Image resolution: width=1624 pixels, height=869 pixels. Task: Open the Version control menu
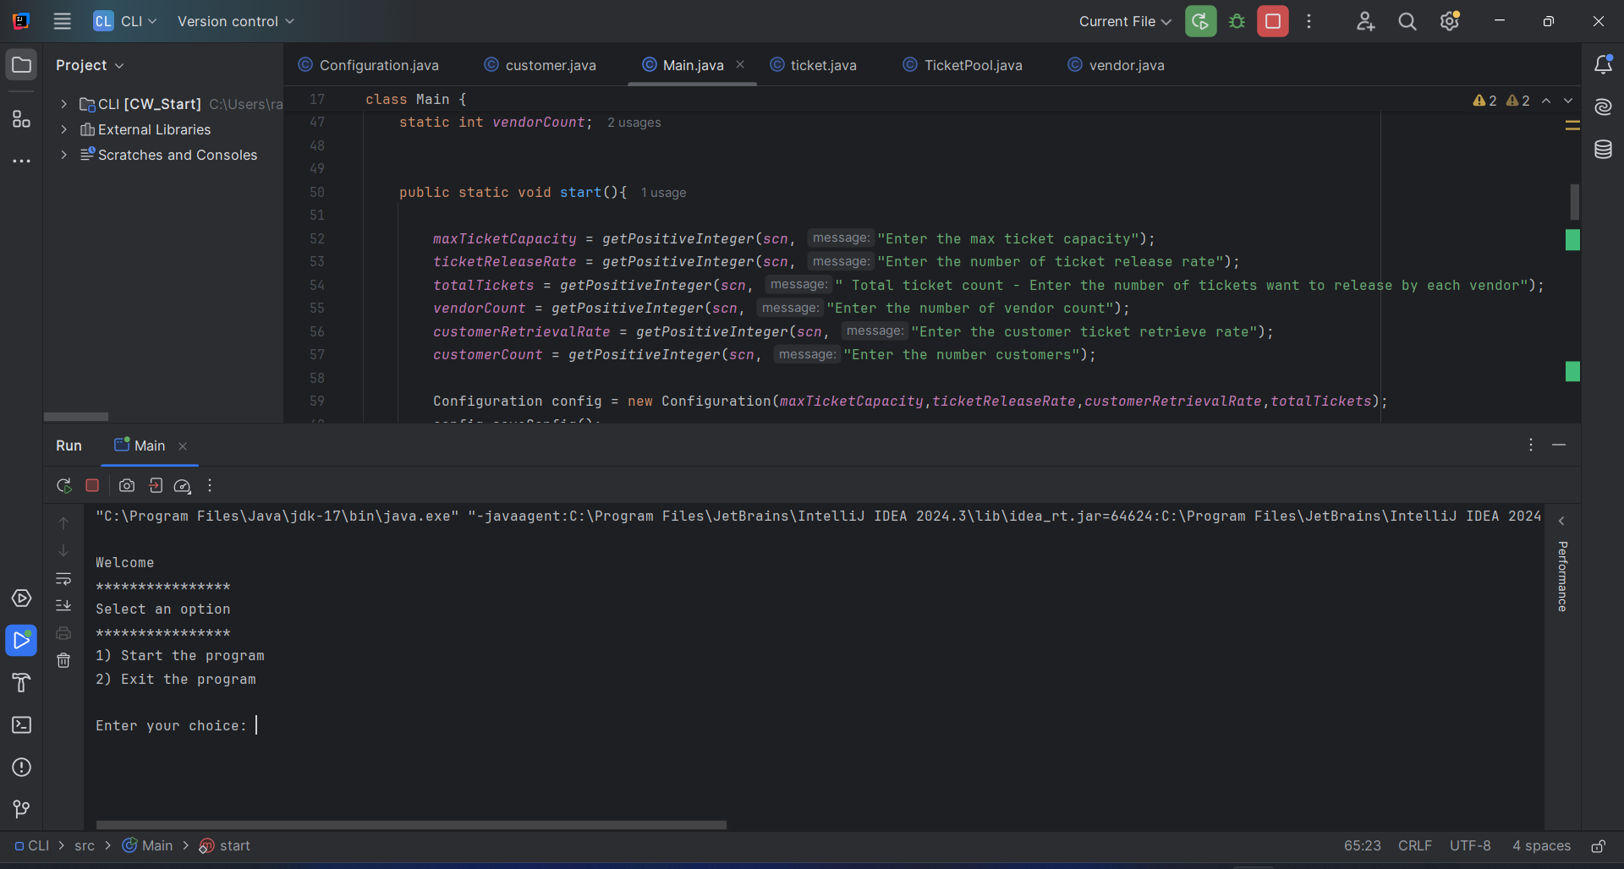tap(235, 22)
